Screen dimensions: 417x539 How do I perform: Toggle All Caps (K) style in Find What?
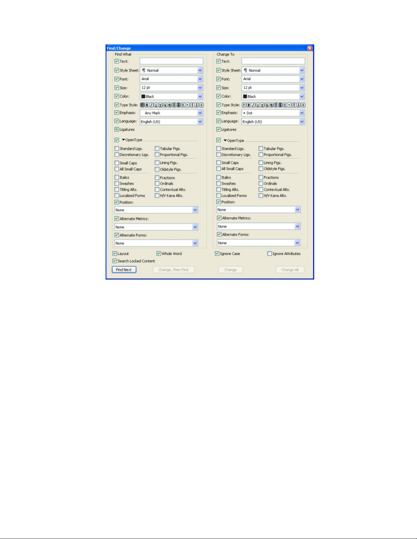183,105
